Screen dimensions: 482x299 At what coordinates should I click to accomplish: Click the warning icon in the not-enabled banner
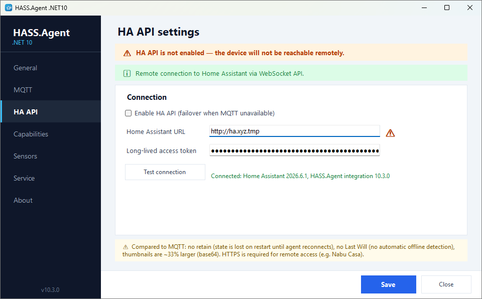point(127,53)
